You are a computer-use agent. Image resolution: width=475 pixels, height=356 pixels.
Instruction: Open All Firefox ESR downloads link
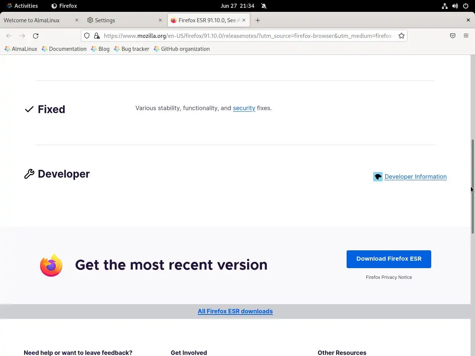(x=235, y=311)
